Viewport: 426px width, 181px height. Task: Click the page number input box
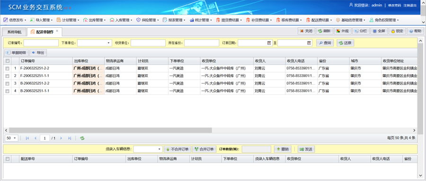[44, 138]
